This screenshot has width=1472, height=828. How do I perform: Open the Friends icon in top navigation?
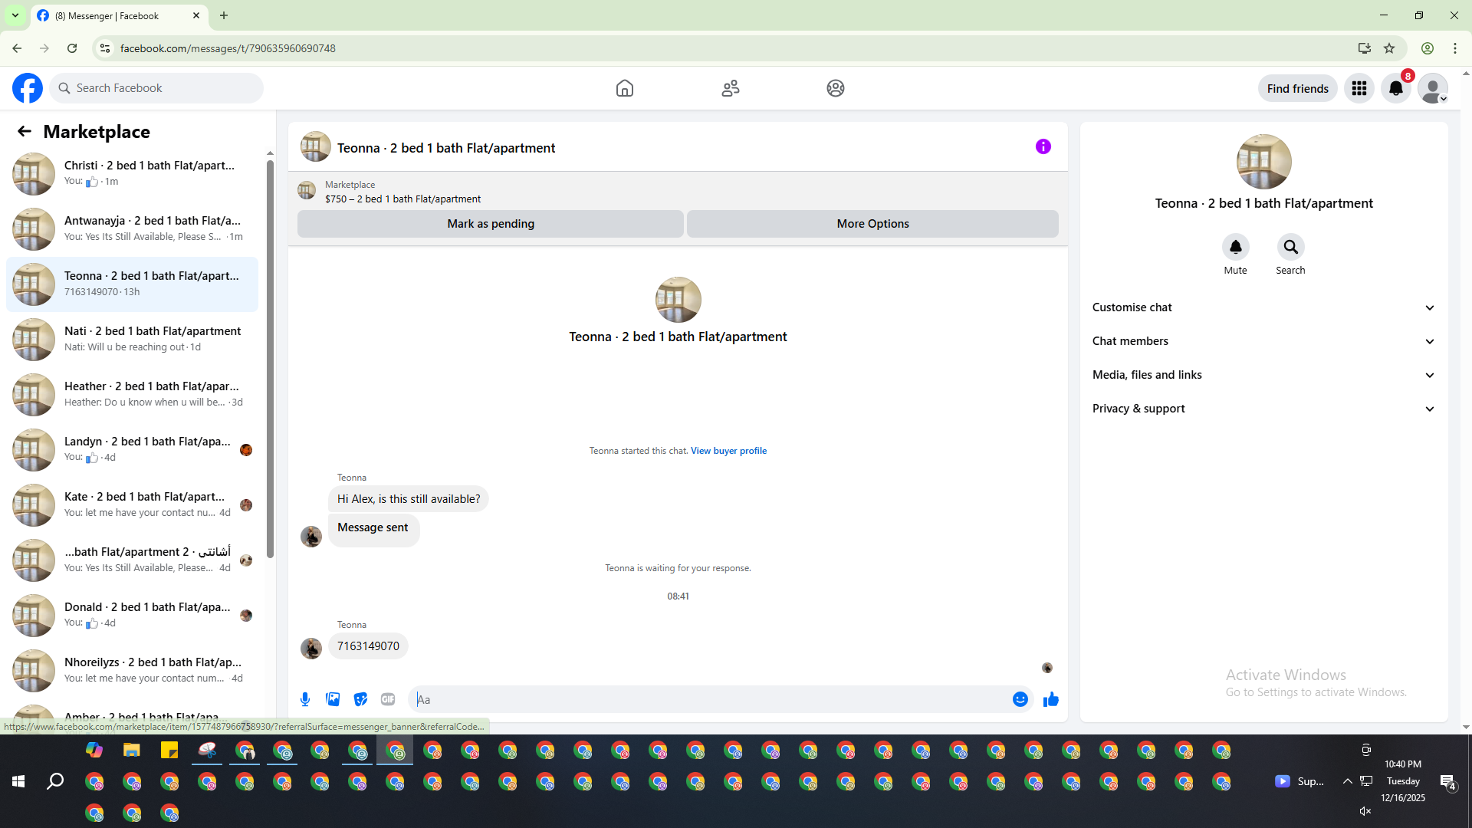point(731,88)
